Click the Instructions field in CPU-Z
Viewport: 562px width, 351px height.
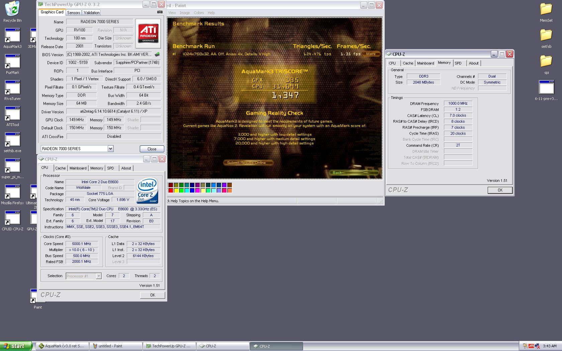coord(113,227)
